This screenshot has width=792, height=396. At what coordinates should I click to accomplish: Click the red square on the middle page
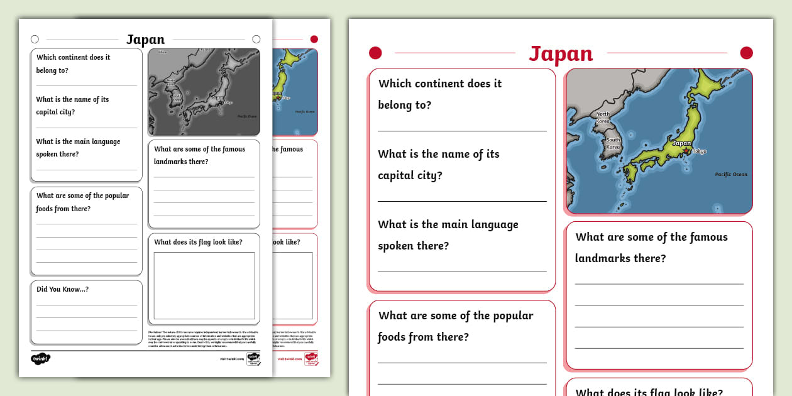point(314,38)
